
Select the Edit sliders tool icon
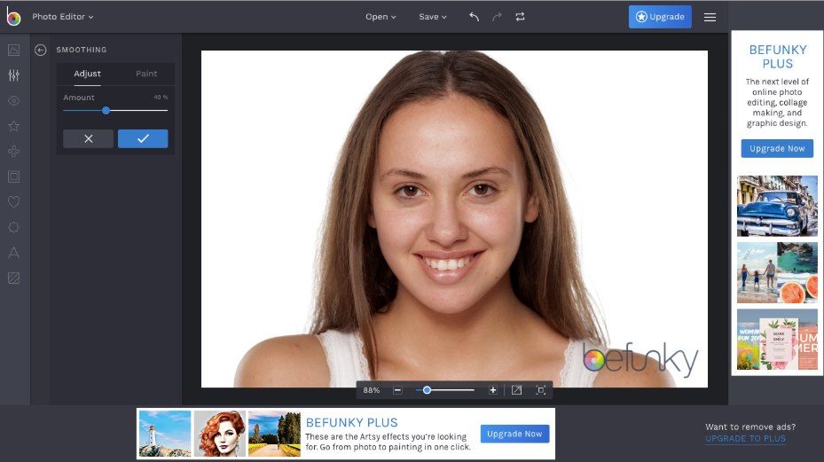(13, 75)
